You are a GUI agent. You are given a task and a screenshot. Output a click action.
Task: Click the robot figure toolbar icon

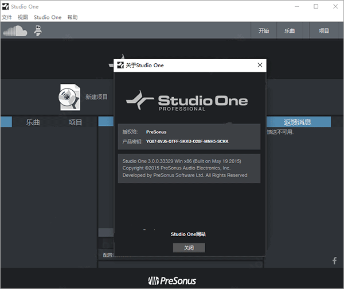38,30
